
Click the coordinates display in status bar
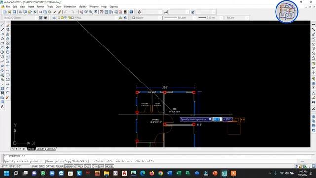[15, 166]
